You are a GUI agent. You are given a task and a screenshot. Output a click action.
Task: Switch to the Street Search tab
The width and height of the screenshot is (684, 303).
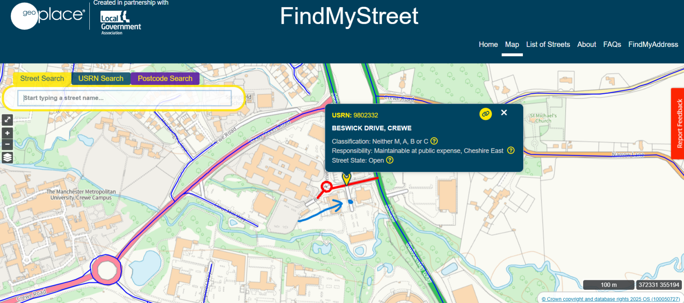(42, 79)
